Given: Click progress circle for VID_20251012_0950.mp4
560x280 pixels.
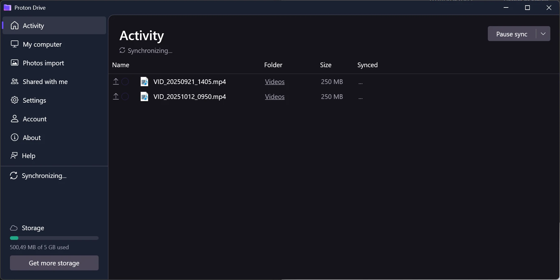Looking at the screenshot, I should click(x=125, y=96).
